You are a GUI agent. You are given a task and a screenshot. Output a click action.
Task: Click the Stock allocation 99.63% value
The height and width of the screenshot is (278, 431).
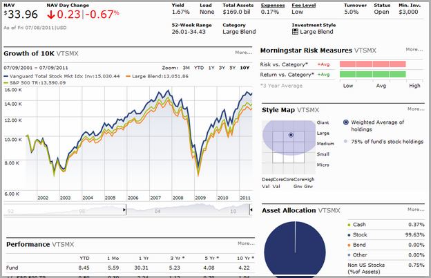point(414,235)
